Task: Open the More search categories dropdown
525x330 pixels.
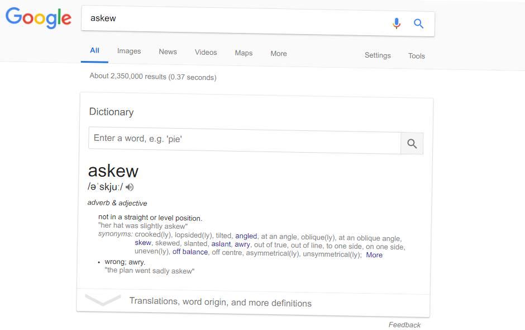Action: click(279, 54)
